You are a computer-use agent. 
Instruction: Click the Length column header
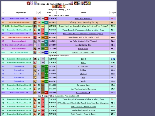tap(113, 13)
